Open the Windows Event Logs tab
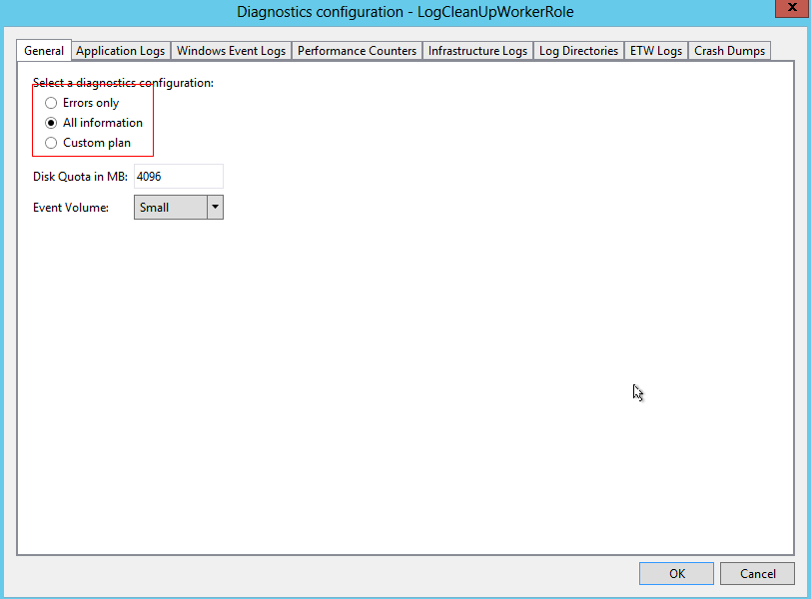Screen dimensions: 811x599 pyautogui.click(x=231, y=51)
